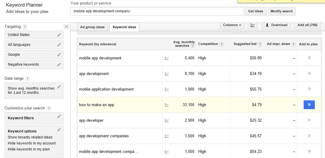Click the '33,100' monthly searches value
Screen dimensions: 325x158
[188, 105]
